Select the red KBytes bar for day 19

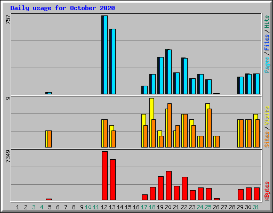click(160, 189)
